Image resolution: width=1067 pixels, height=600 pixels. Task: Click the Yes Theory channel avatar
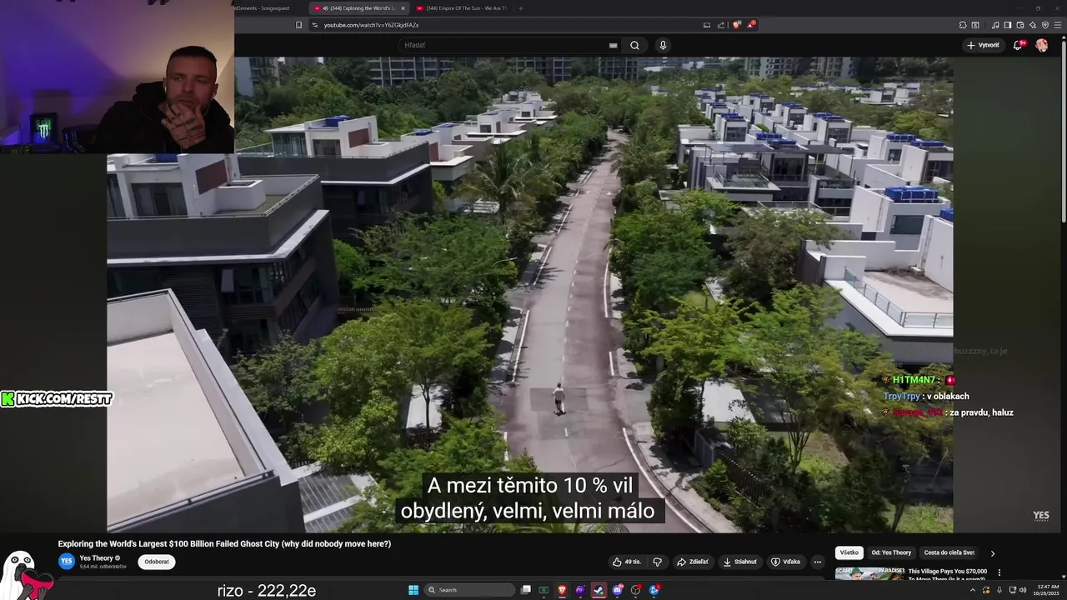pyautogui.click(x=67, y=562)
